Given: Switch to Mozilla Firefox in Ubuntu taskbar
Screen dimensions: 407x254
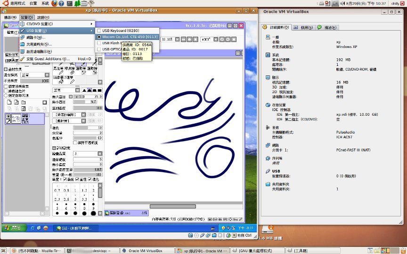Looking at the screenshot, I should point(37,251).
